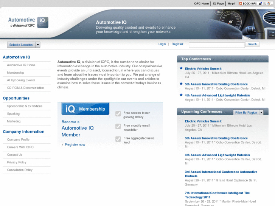Click the Company Information sidebar heading

(x=24, y=132)
